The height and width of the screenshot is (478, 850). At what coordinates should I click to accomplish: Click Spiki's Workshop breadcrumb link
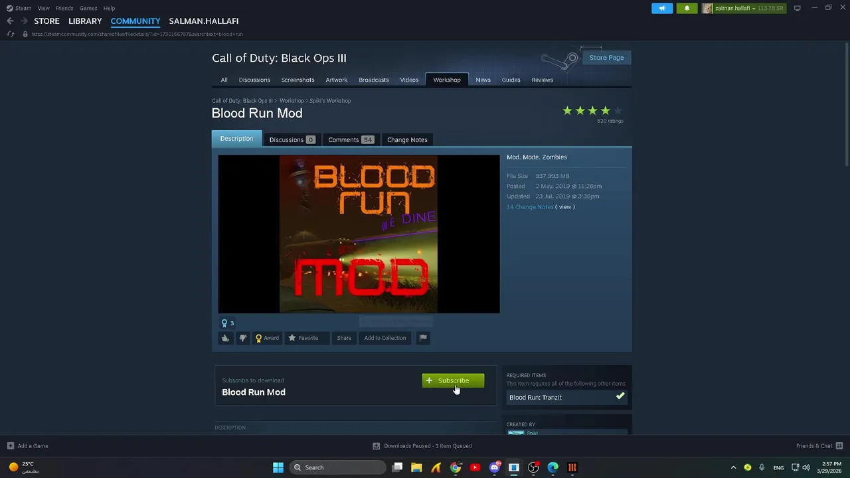pyautogui.click(x=330, y=101)
